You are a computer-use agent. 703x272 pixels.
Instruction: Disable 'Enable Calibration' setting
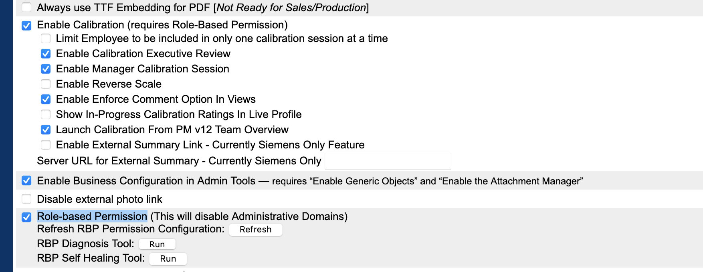point(26,25)
